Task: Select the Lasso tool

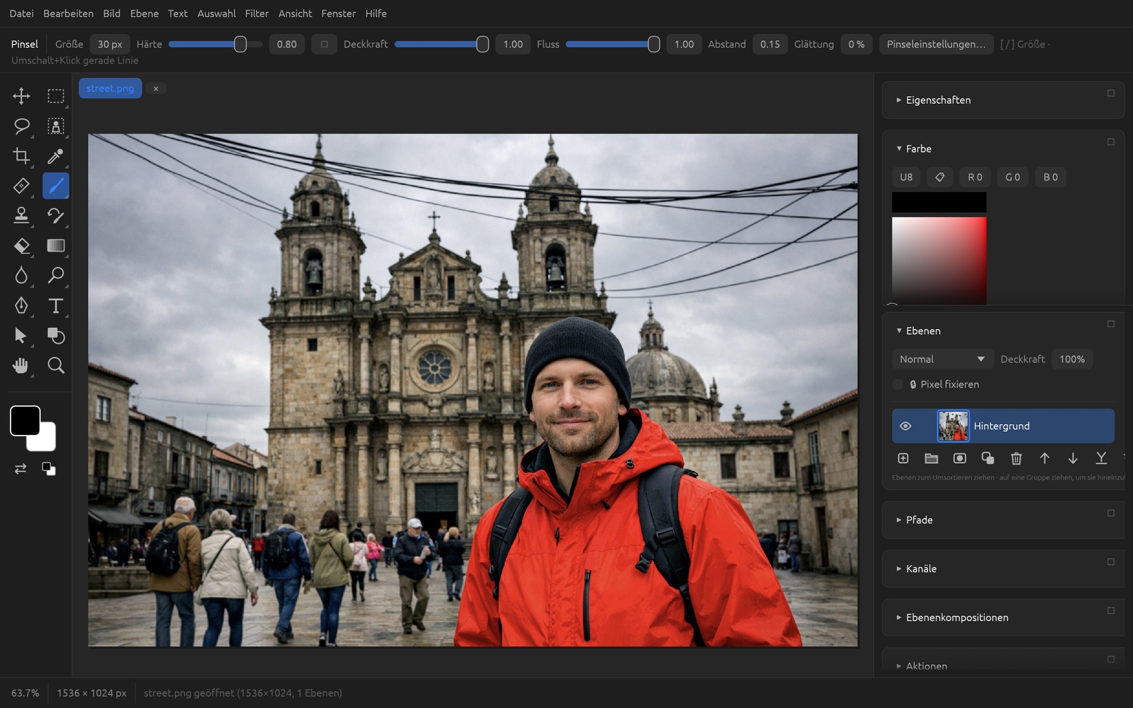Action: pos(21,126)
